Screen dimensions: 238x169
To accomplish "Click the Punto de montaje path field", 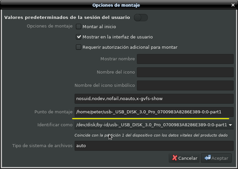I will pos(154,112).
